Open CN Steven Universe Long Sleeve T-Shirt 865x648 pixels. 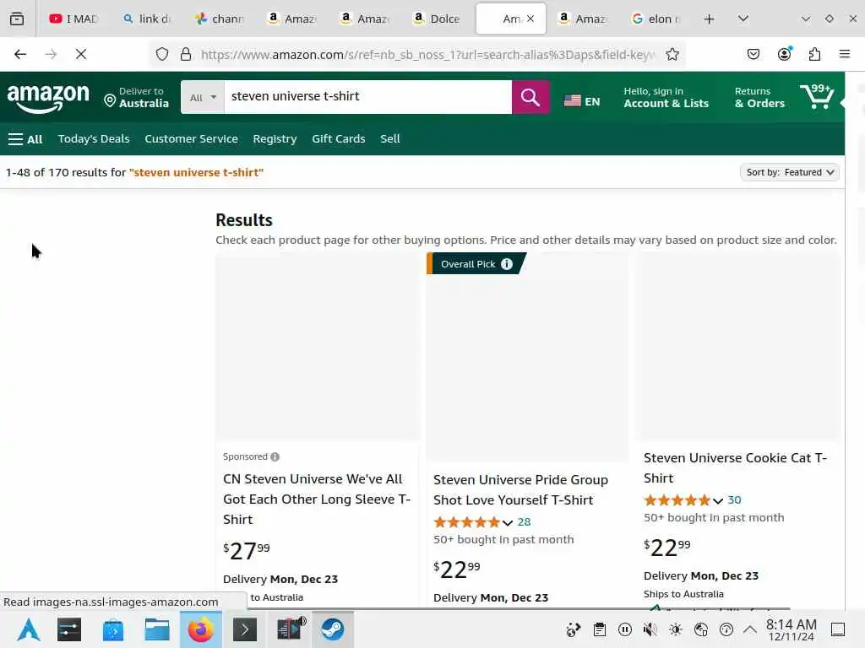coord(317,499)
